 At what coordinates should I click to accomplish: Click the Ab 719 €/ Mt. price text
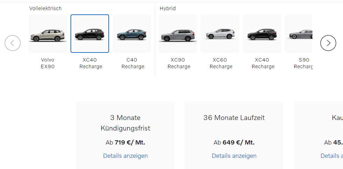point(125,142)
